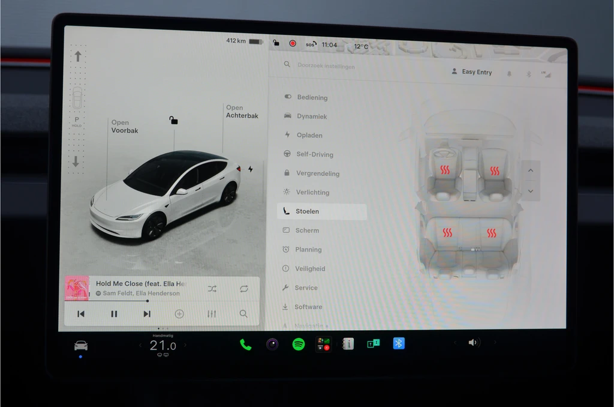
Task: Open the all-apps launcher icon
Action: pyautogui.click(x=323, y=344)
